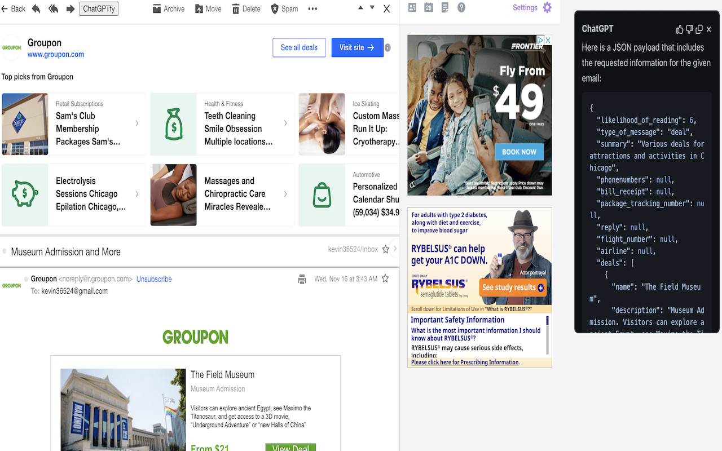Open the Sam's Club Membership deal card
This screenshot has width=722, height=451.
[73, 124]
